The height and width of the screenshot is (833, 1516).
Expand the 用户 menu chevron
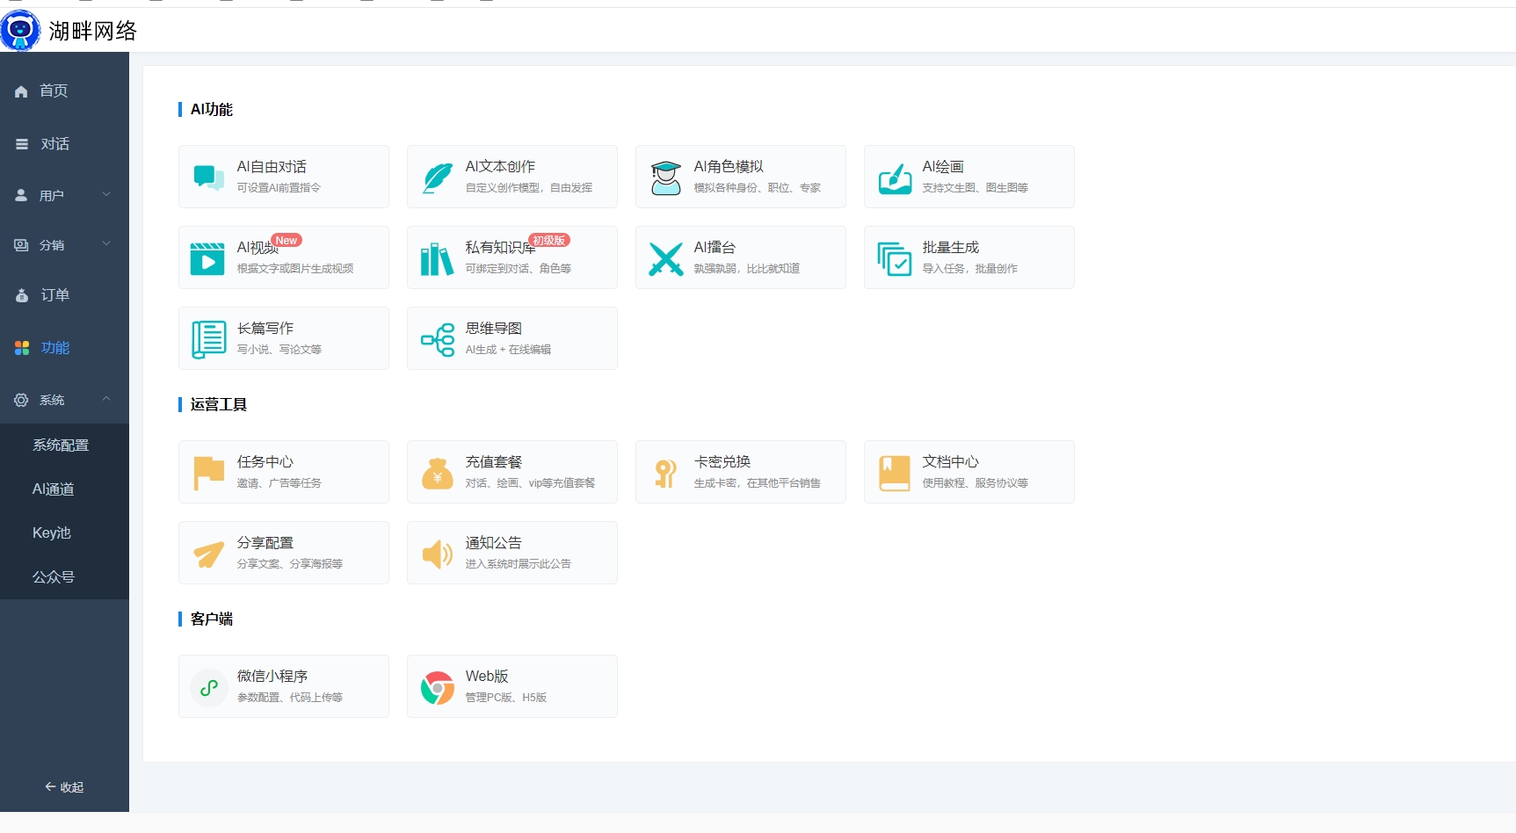106,194
